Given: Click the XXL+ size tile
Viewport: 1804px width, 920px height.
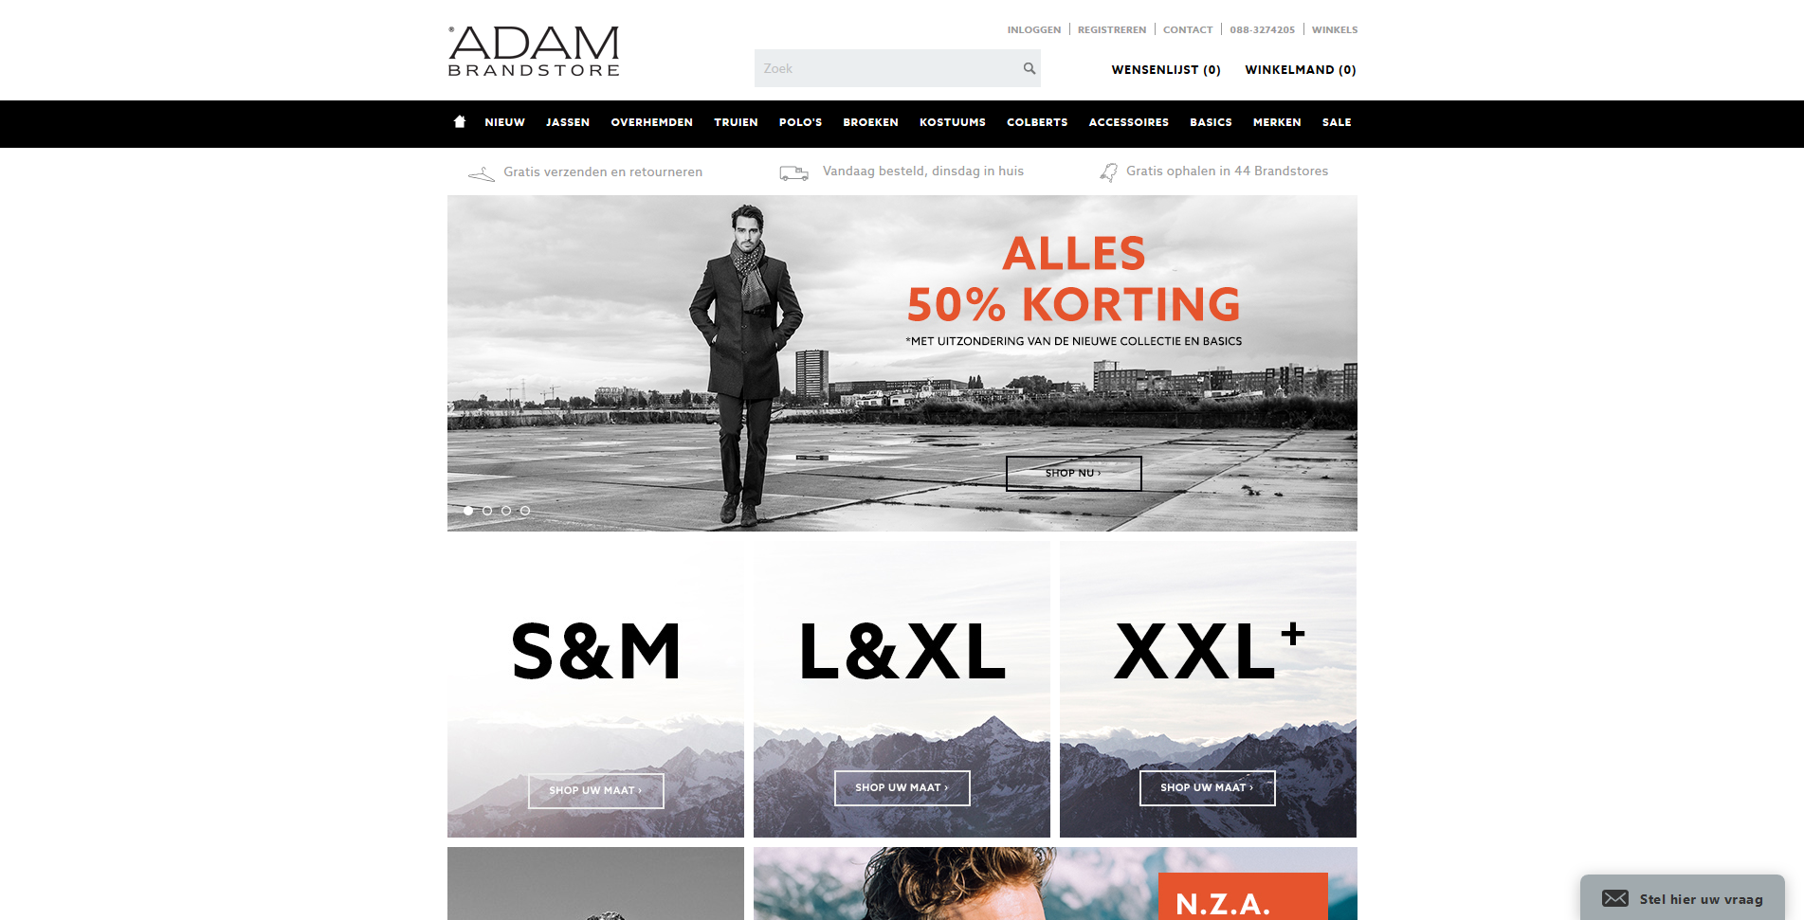Looking at the screenshot, I should click(x=1208, y=689).
